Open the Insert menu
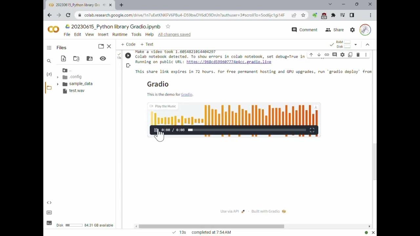 103,34
